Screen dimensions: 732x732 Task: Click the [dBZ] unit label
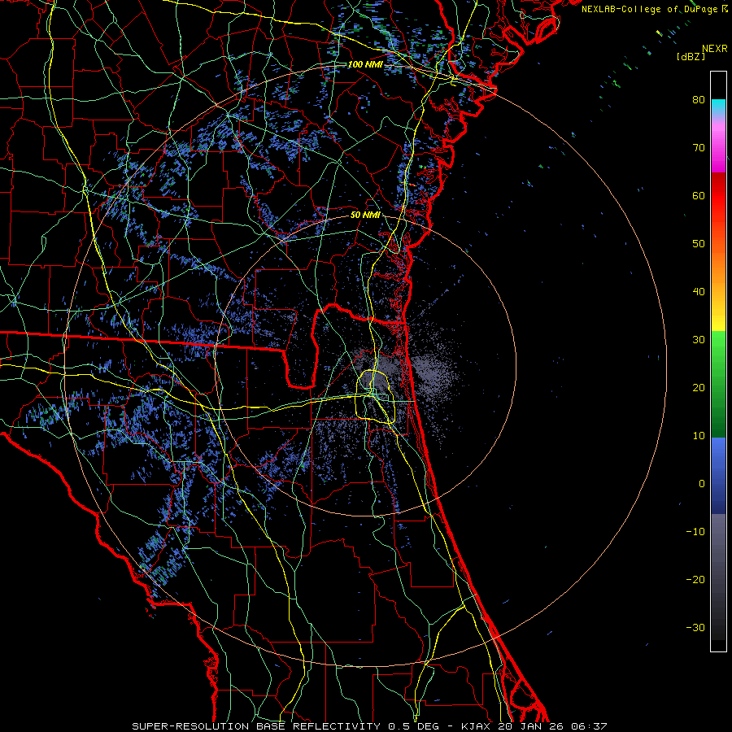tap(691, 56)
